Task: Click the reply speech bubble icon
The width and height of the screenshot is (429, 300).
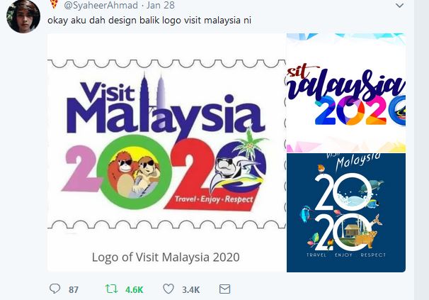Action: (55, 289)
